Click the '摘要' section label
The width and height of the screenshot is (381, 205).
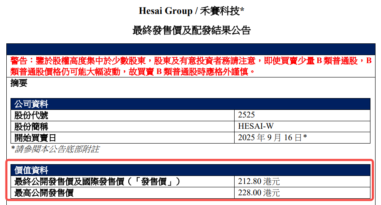coord(19,83)
